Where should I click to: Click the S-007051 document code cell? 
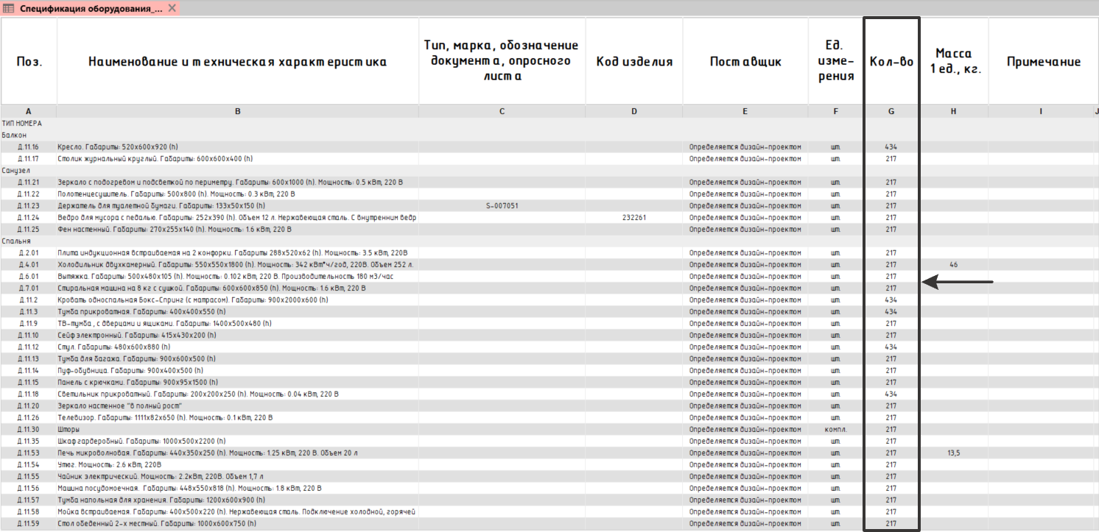(502, 205)
